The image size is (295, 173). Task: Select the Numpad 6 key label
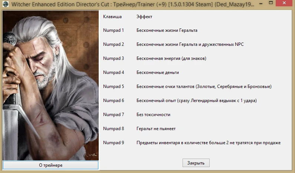point(114,101)
